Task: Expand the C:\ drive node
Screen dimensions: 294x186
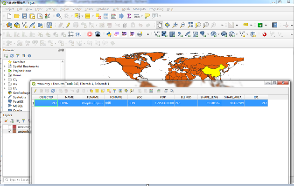Action: click(x=5, y=80)
